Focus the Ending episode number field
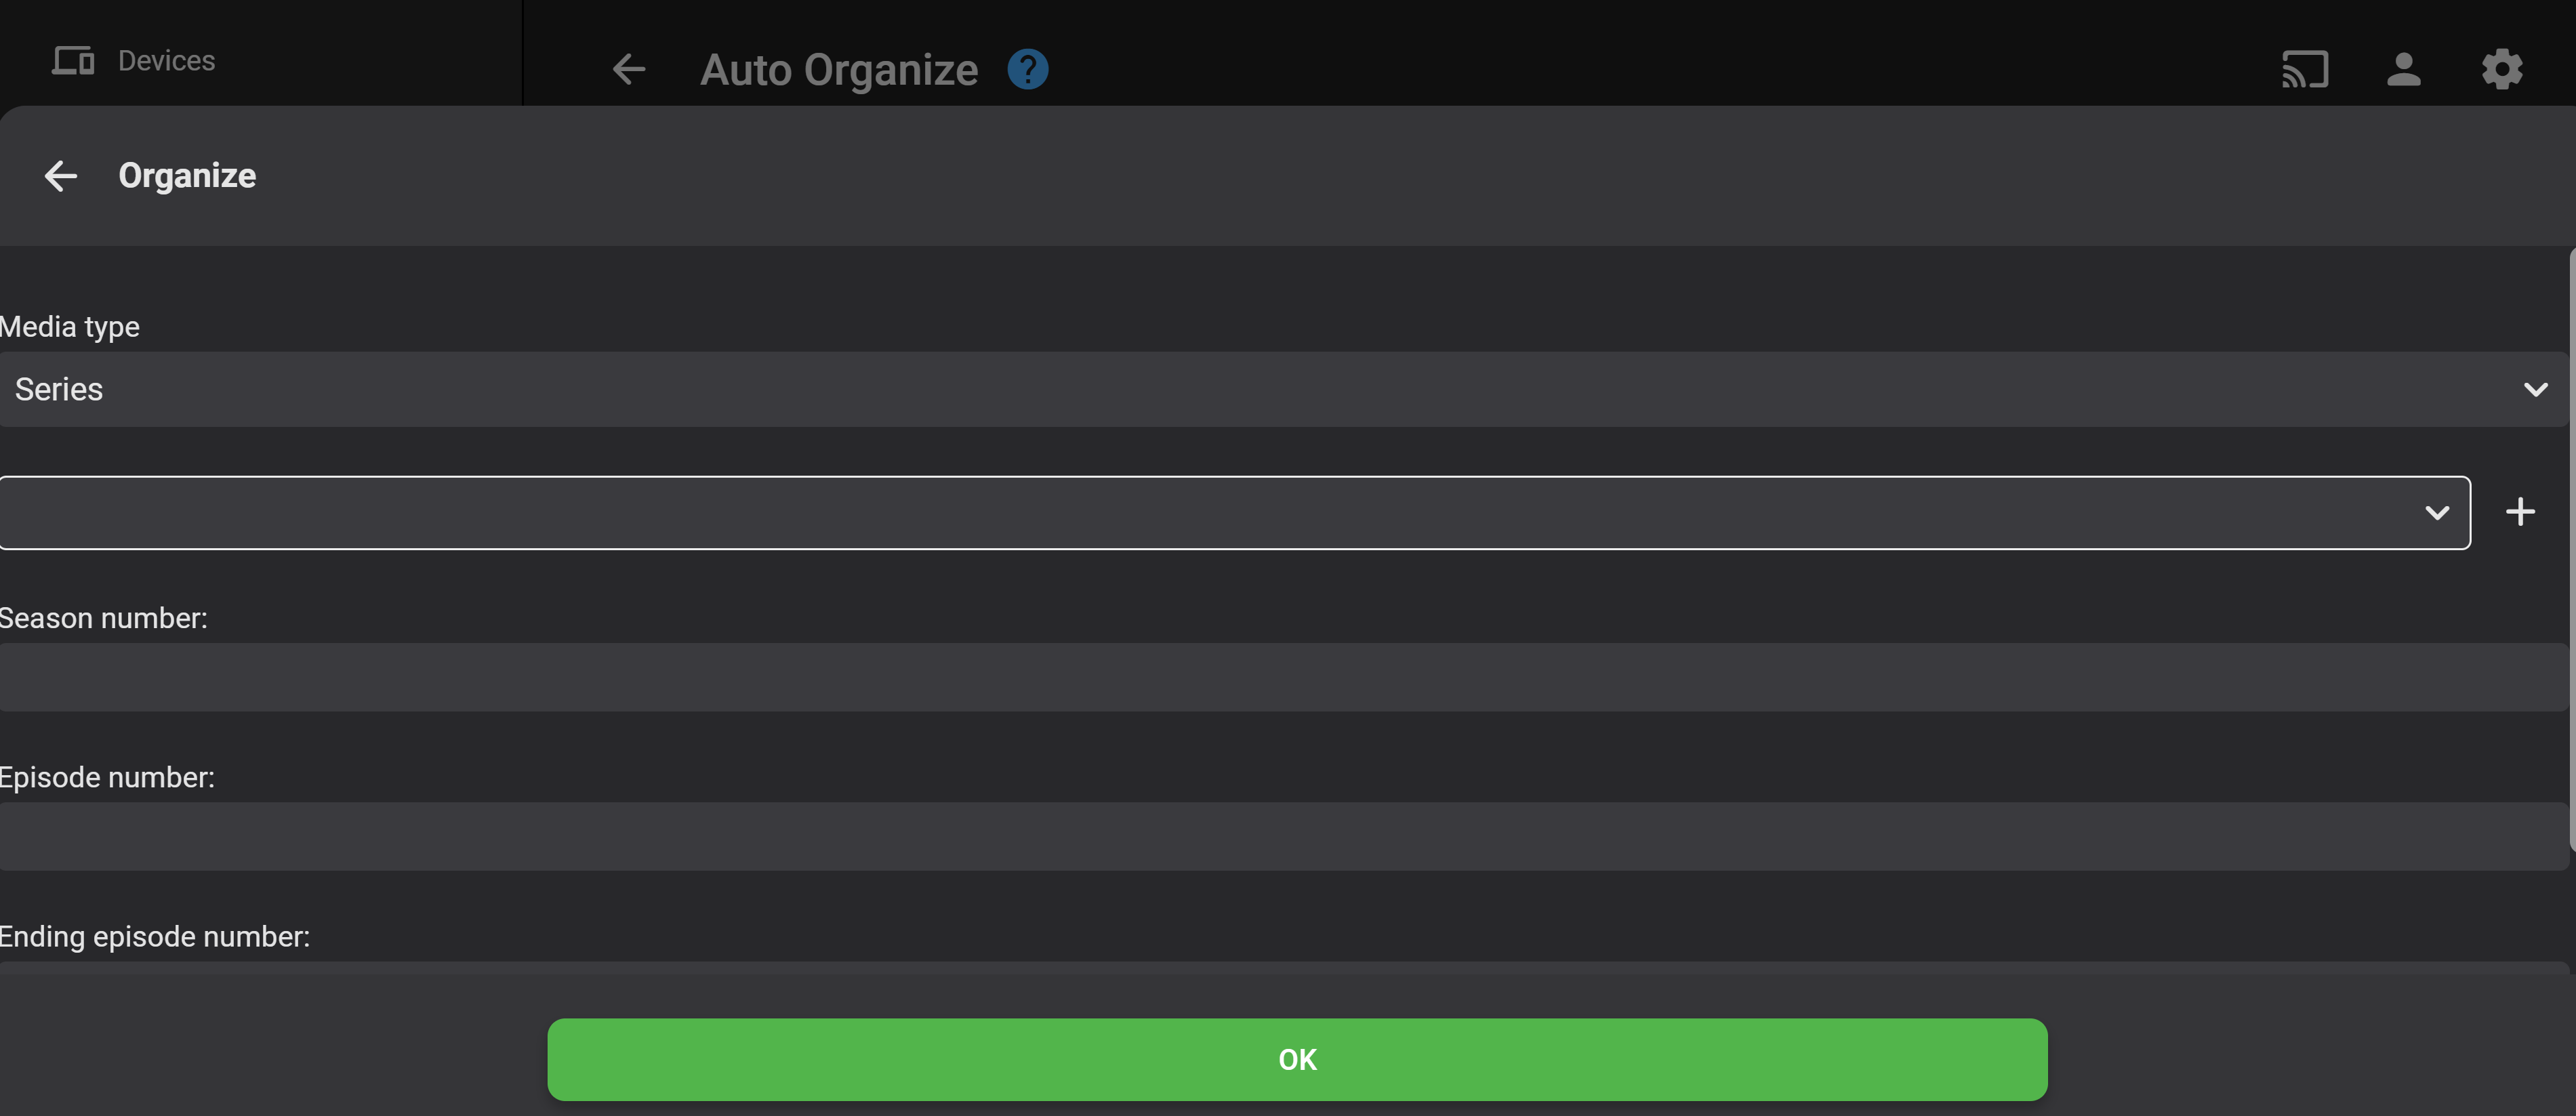 (x=1280, y=968)
